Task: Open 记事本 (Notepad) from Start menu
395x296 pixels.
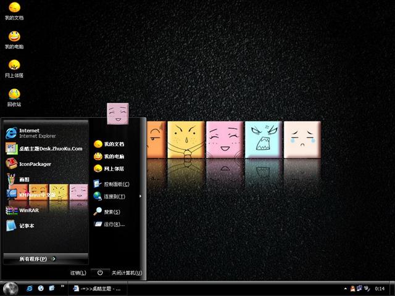Action: [26, 226]
